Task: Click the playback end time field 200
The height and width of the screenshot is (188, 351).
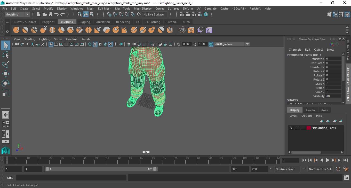Action: [x=259, y=169]
